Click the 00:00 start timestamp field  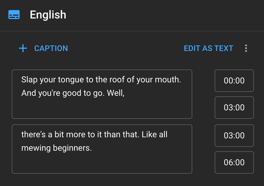[234, 81]
